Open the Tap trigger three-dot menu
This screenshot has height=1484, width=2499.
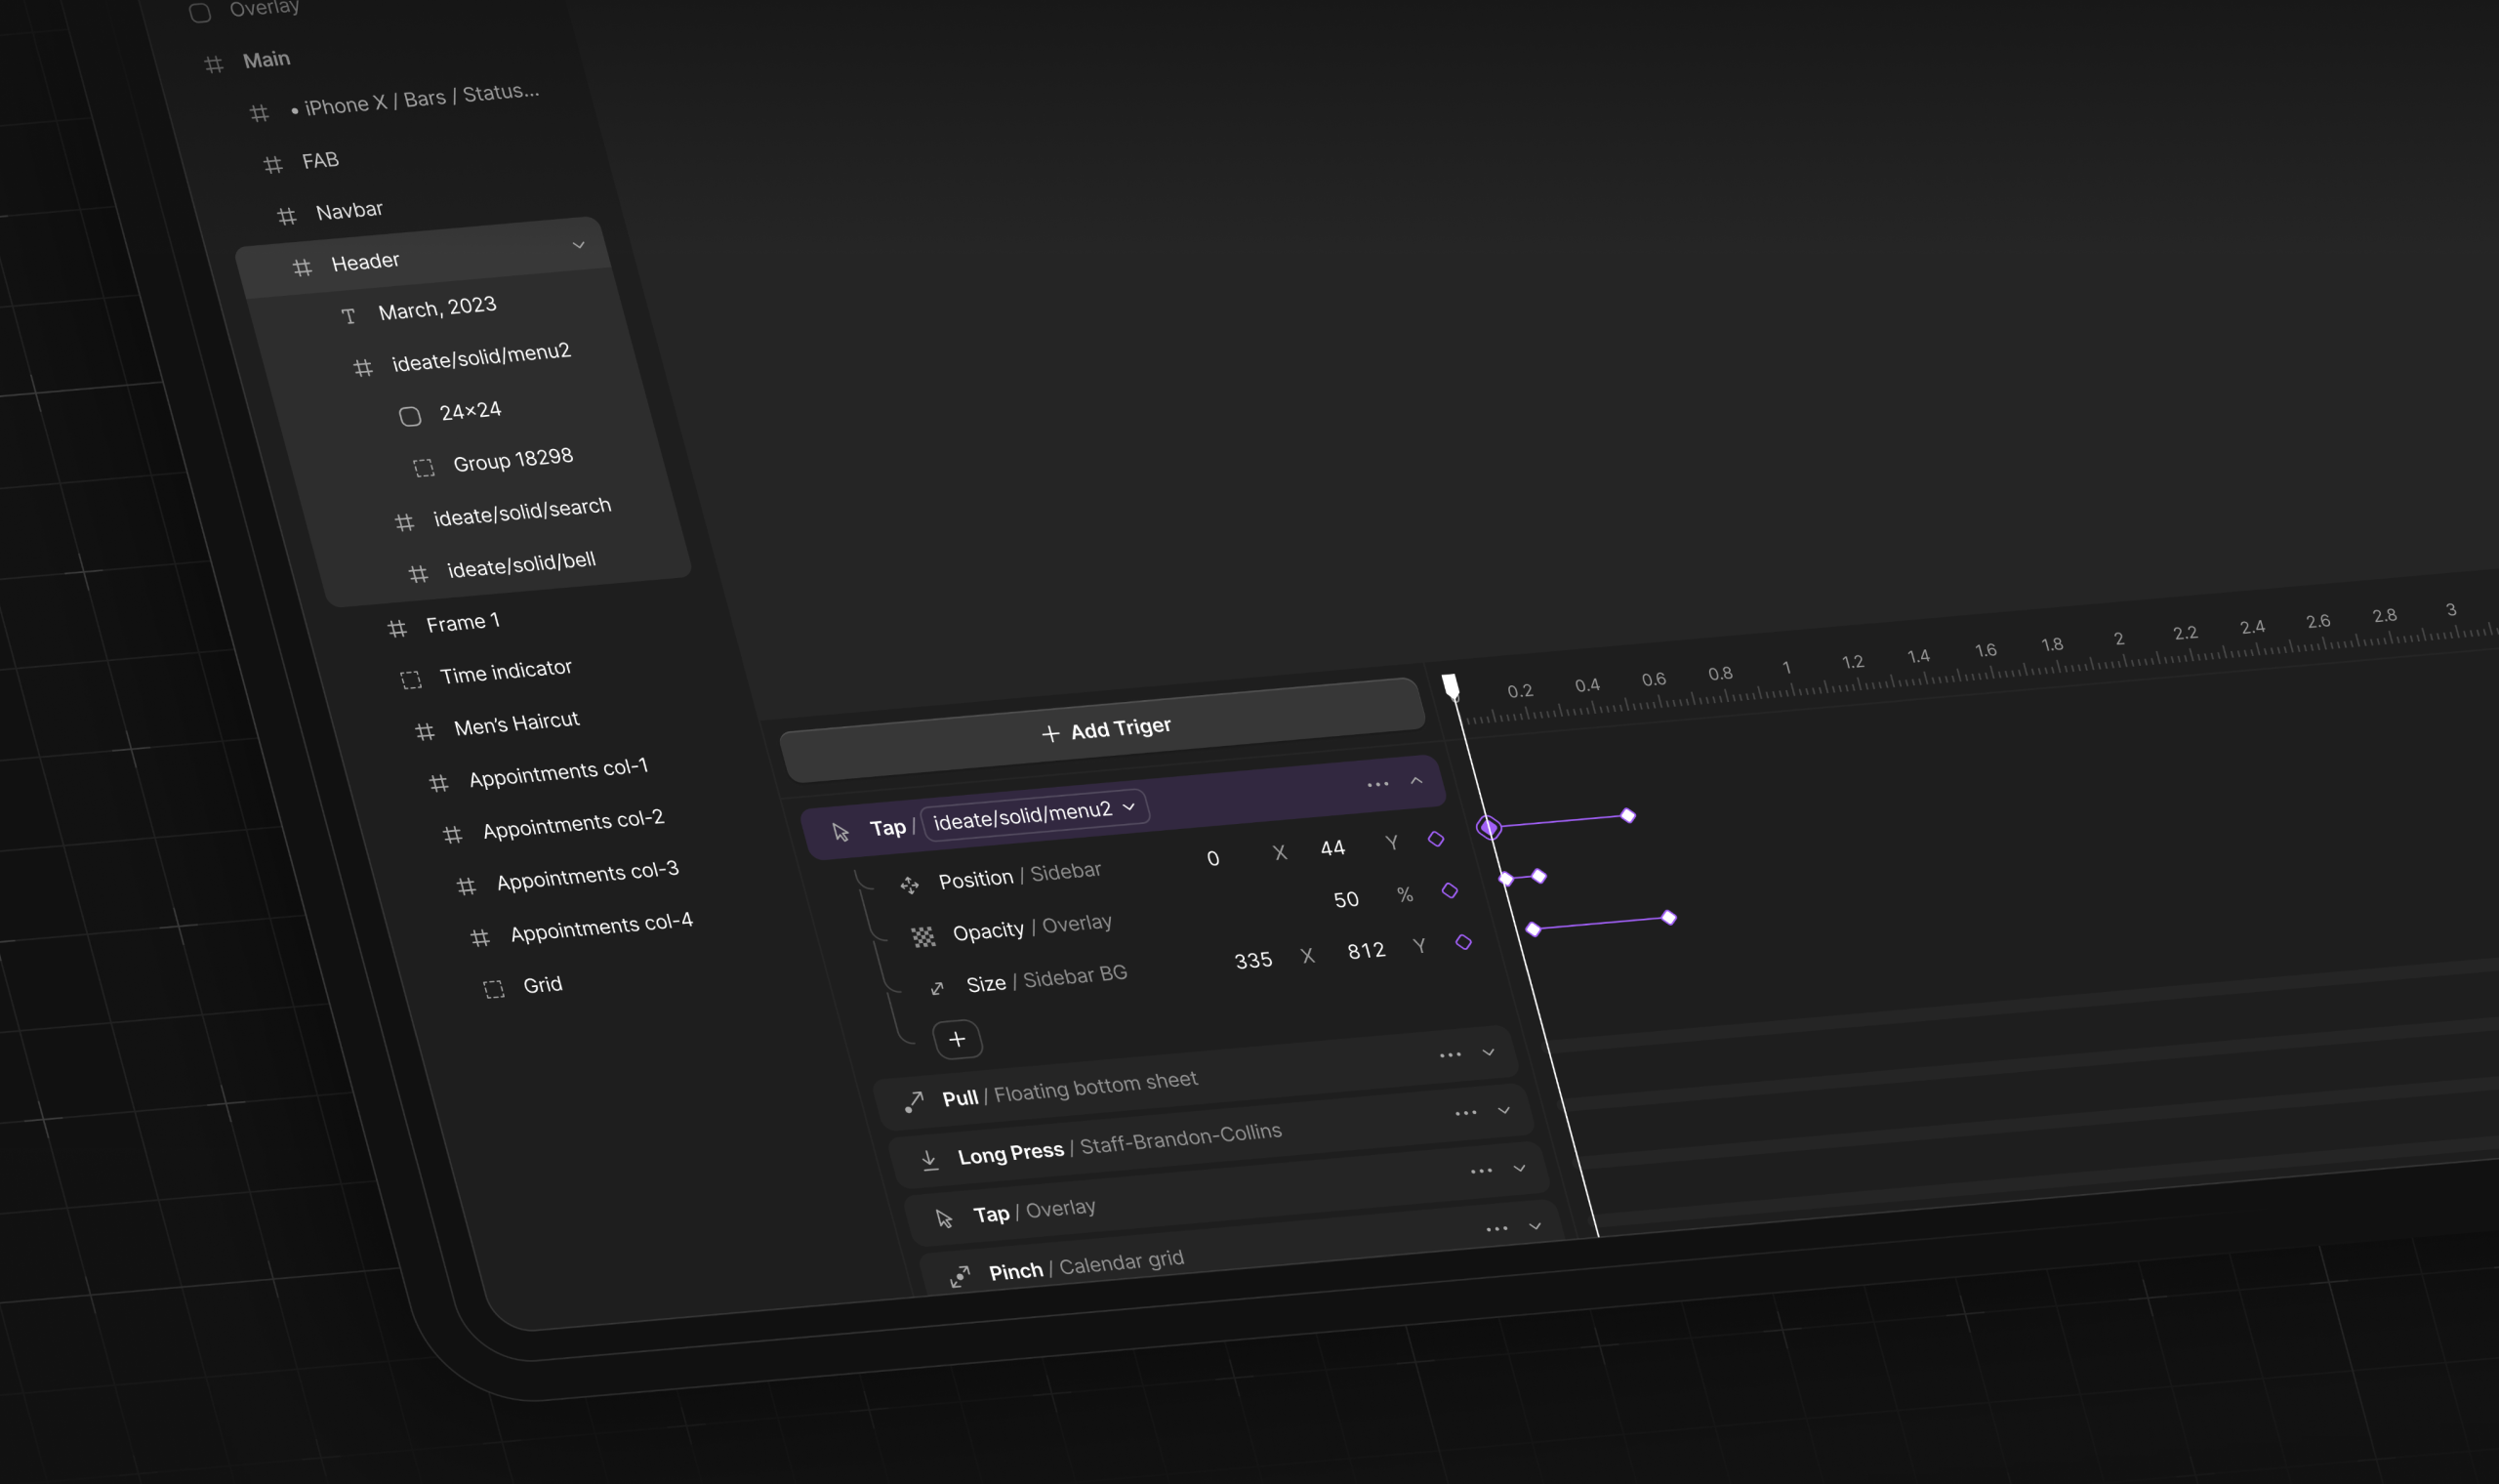coord(1377,785)
